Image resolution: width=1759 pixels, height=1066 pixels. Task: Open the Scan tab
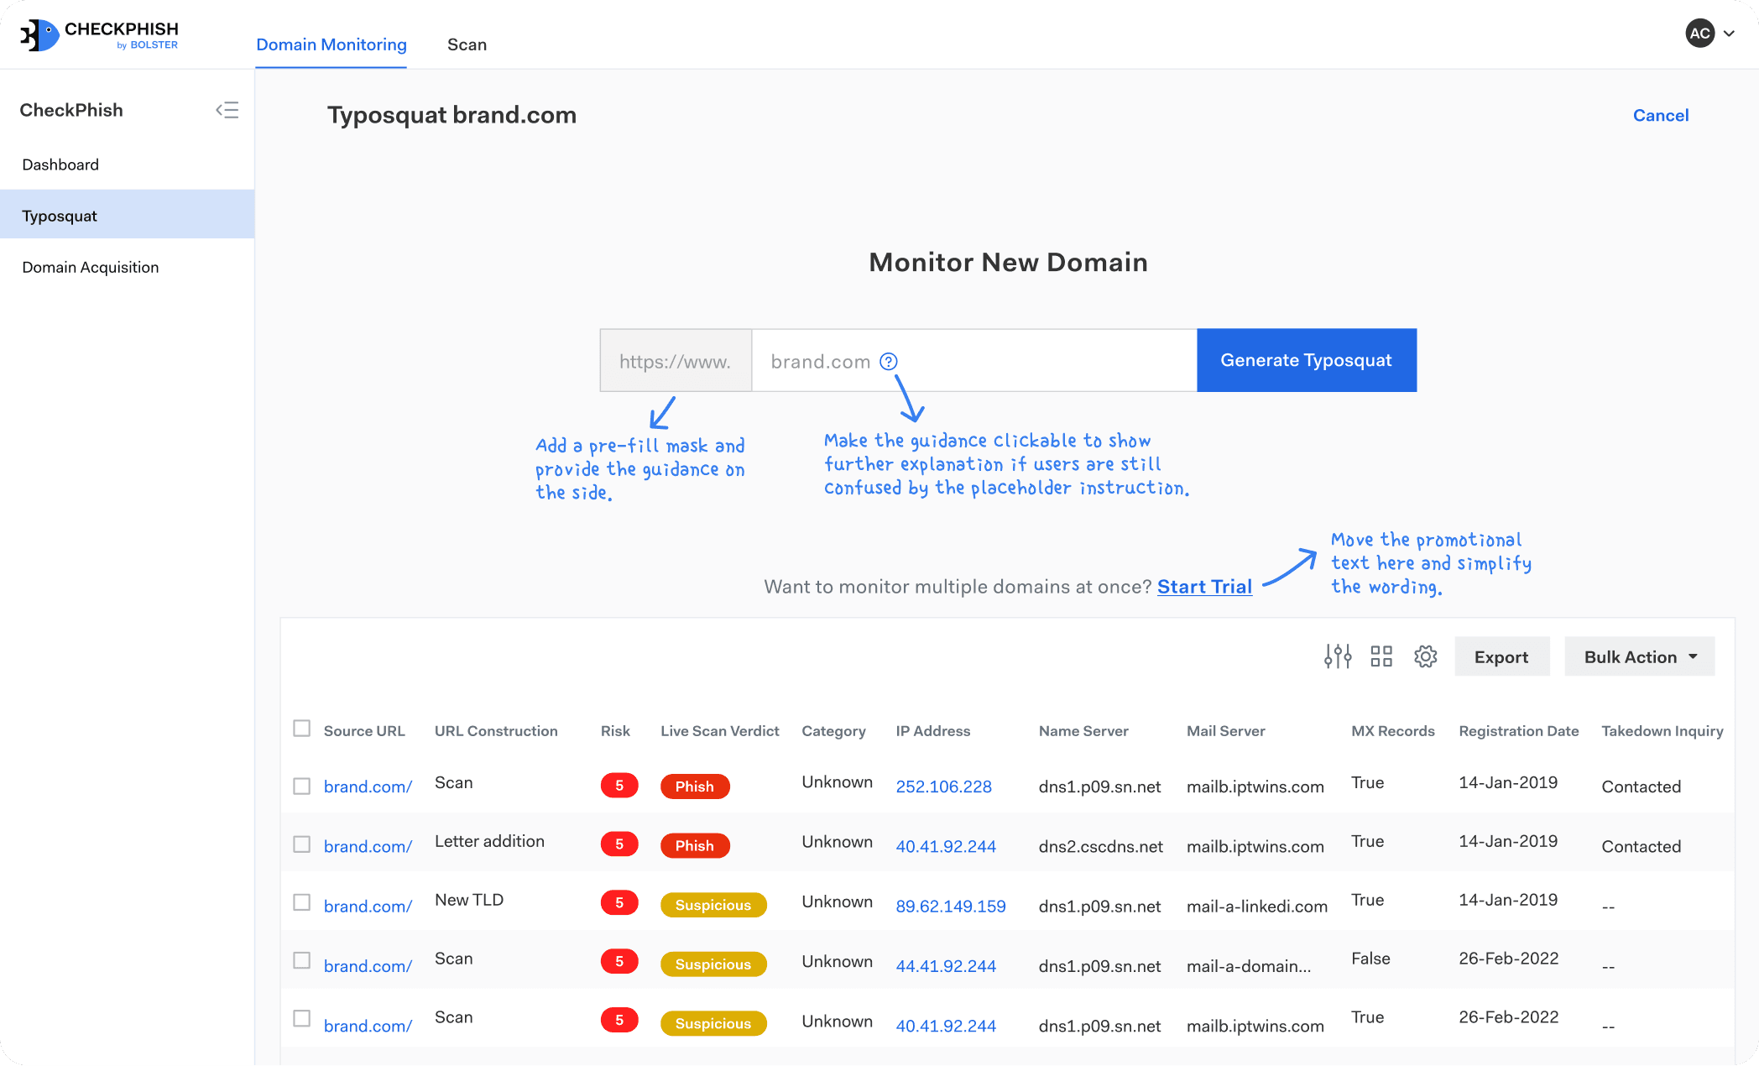[x=467, y=44]
